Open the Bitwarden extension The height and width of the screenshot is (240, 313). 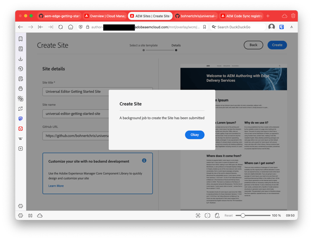pos(281,27)
